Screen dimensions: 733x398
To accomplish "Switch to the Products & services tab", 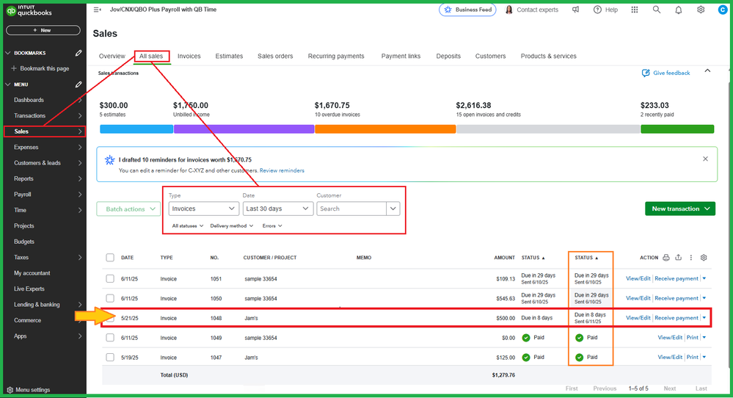I will point(549,56).
